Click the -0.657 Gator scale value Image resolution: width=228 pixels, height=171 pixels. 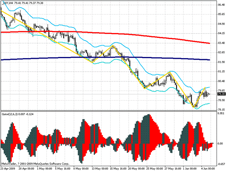pos(221,164)
